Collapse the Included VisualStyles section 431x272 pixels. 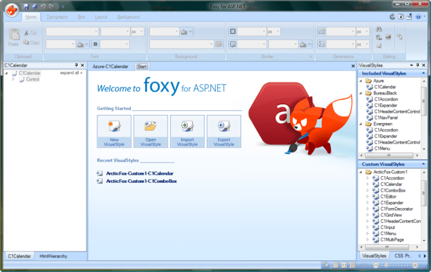424,73
